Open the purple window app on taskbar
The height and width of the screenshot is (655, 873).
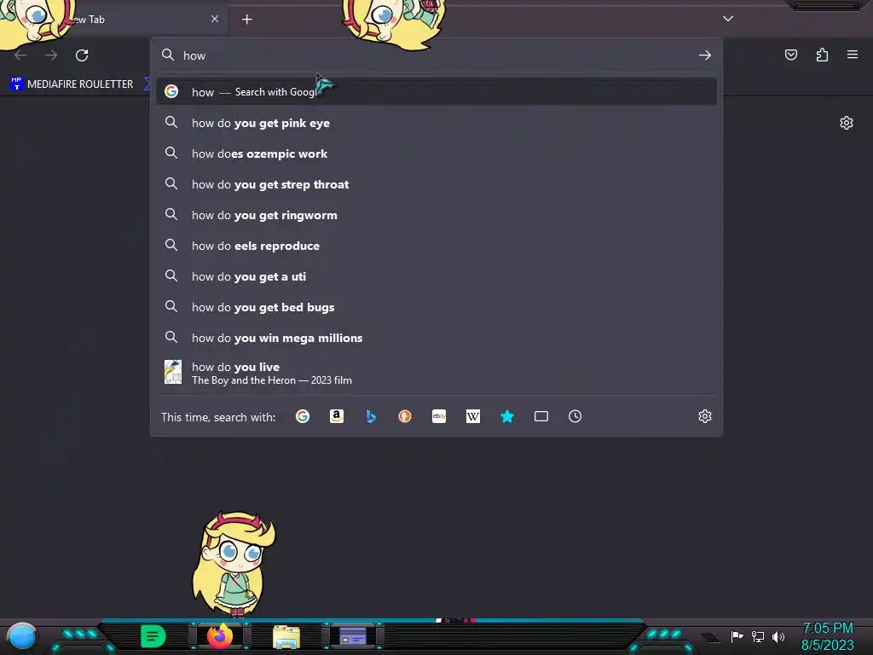tap(353, 636)
